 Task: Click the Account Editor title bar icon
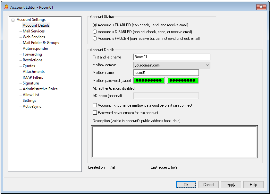pyautogui.click(x=6, y=7)
